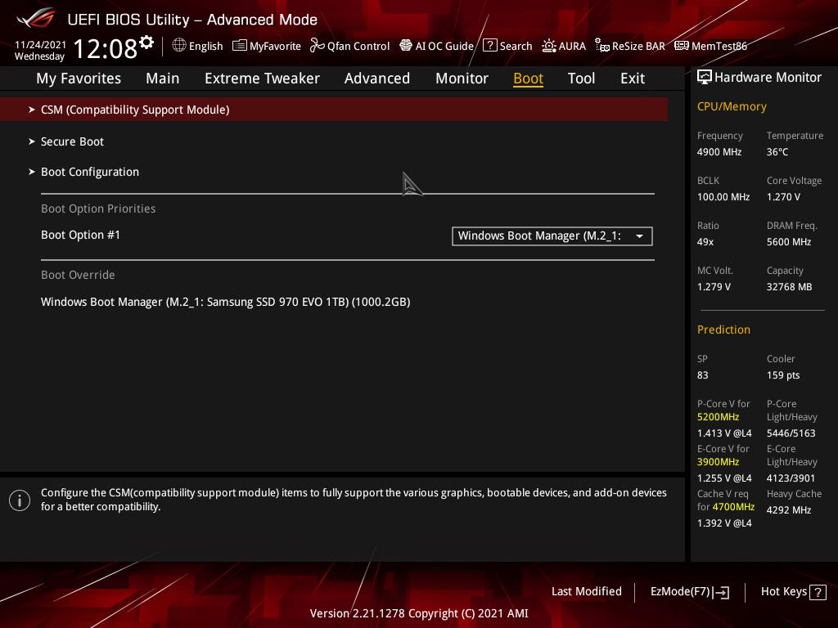838x628 pixels.
Task: Click the Hot Keys question icon
Action: [x=818, y=592]
